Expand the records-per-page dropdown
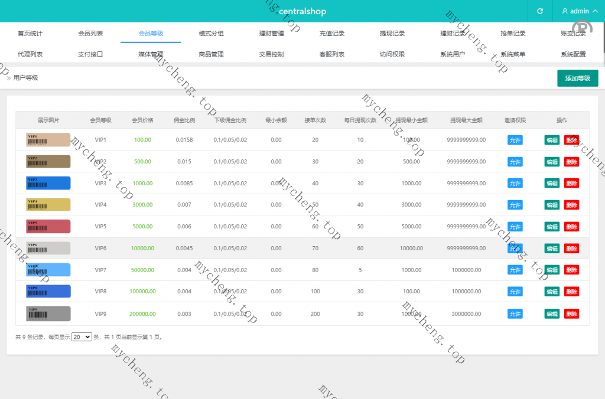This screenshot has width=605, height=399. coord(82,337)
